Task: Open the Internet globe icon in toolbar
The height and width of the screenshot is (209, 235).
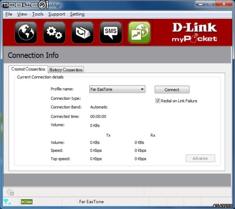Action: [x=26, y=32]
